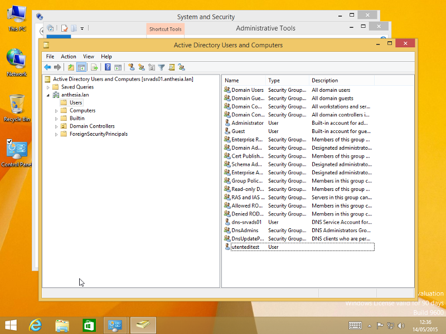Create a new organizational unit icon
446x334 pixels.
coord(152,67)
